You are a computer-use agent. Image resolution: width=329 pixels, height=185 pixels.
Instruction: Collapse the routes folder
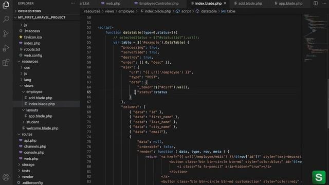[19, 134]
